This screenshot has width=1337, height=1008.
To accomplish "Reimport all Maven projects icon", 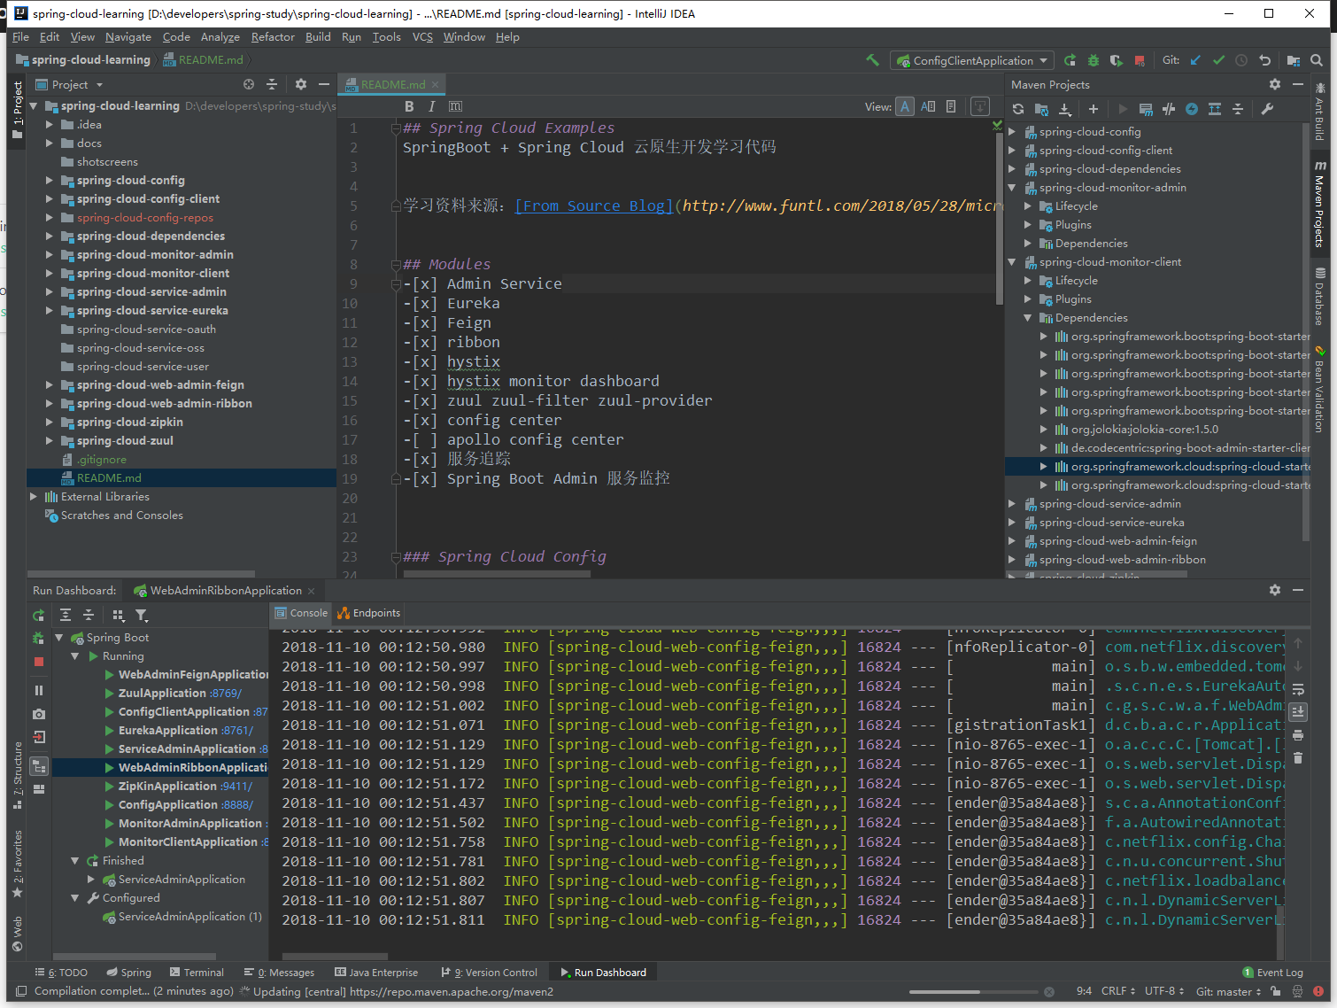I will point(1018,109).
